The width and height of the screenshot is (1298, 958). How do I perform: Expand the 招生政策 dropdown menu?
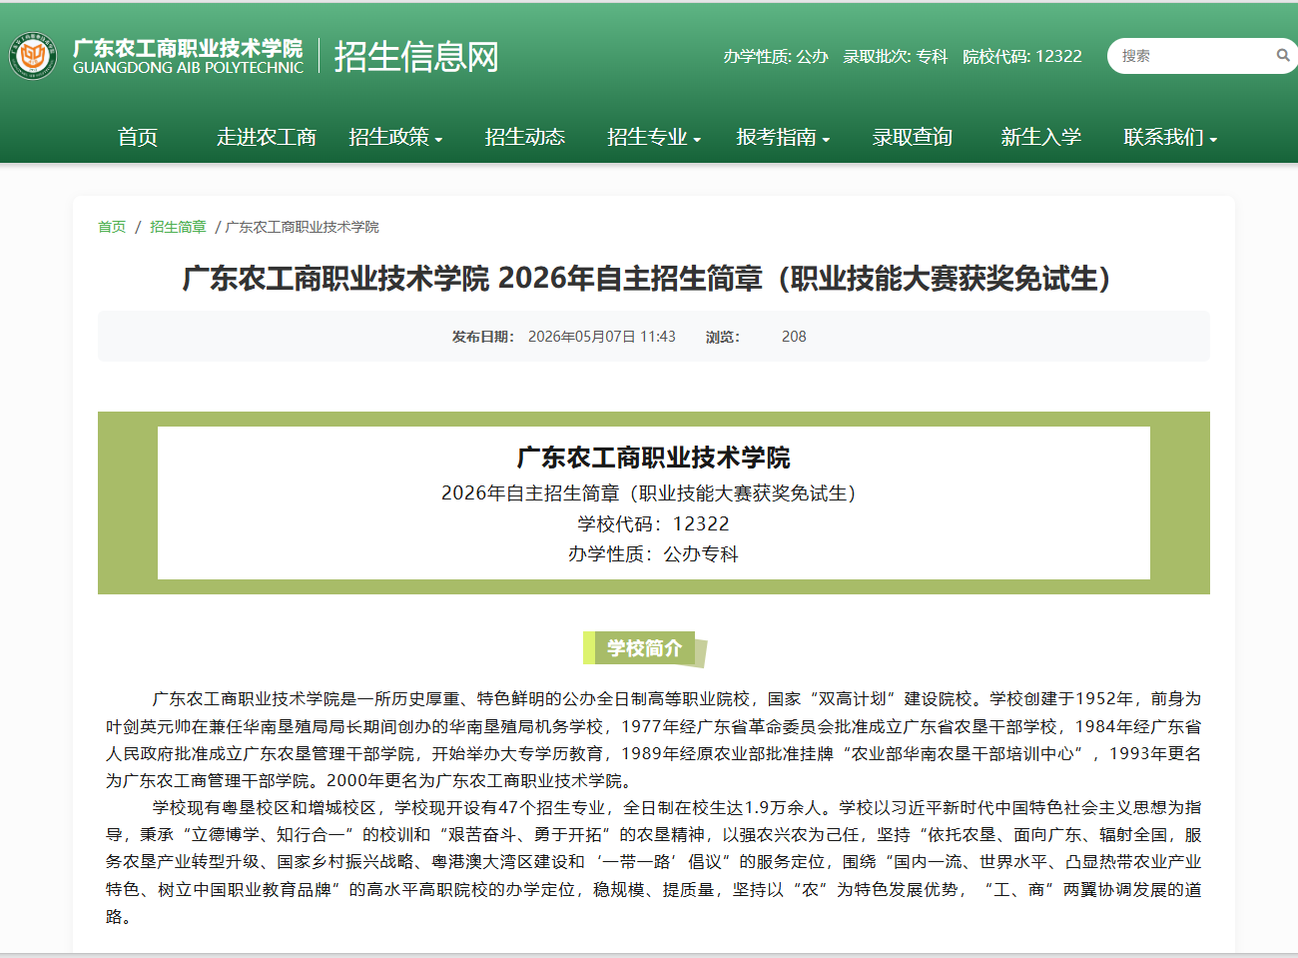[395, 137]
